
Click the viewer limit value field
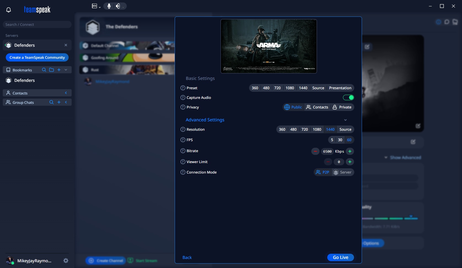pyautogui.click(x=339, y=162)
